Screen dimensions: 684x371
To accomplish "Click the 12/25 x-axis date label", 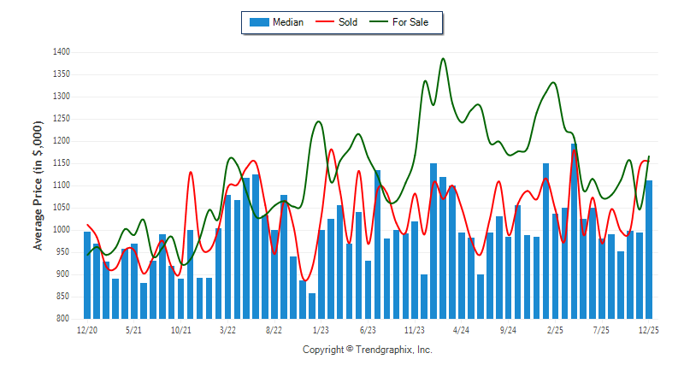I will (x=650, y=329).
